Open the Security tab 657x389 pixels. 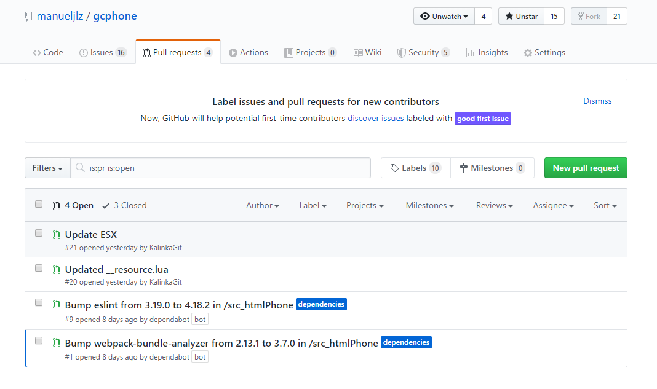click(424, 52)
